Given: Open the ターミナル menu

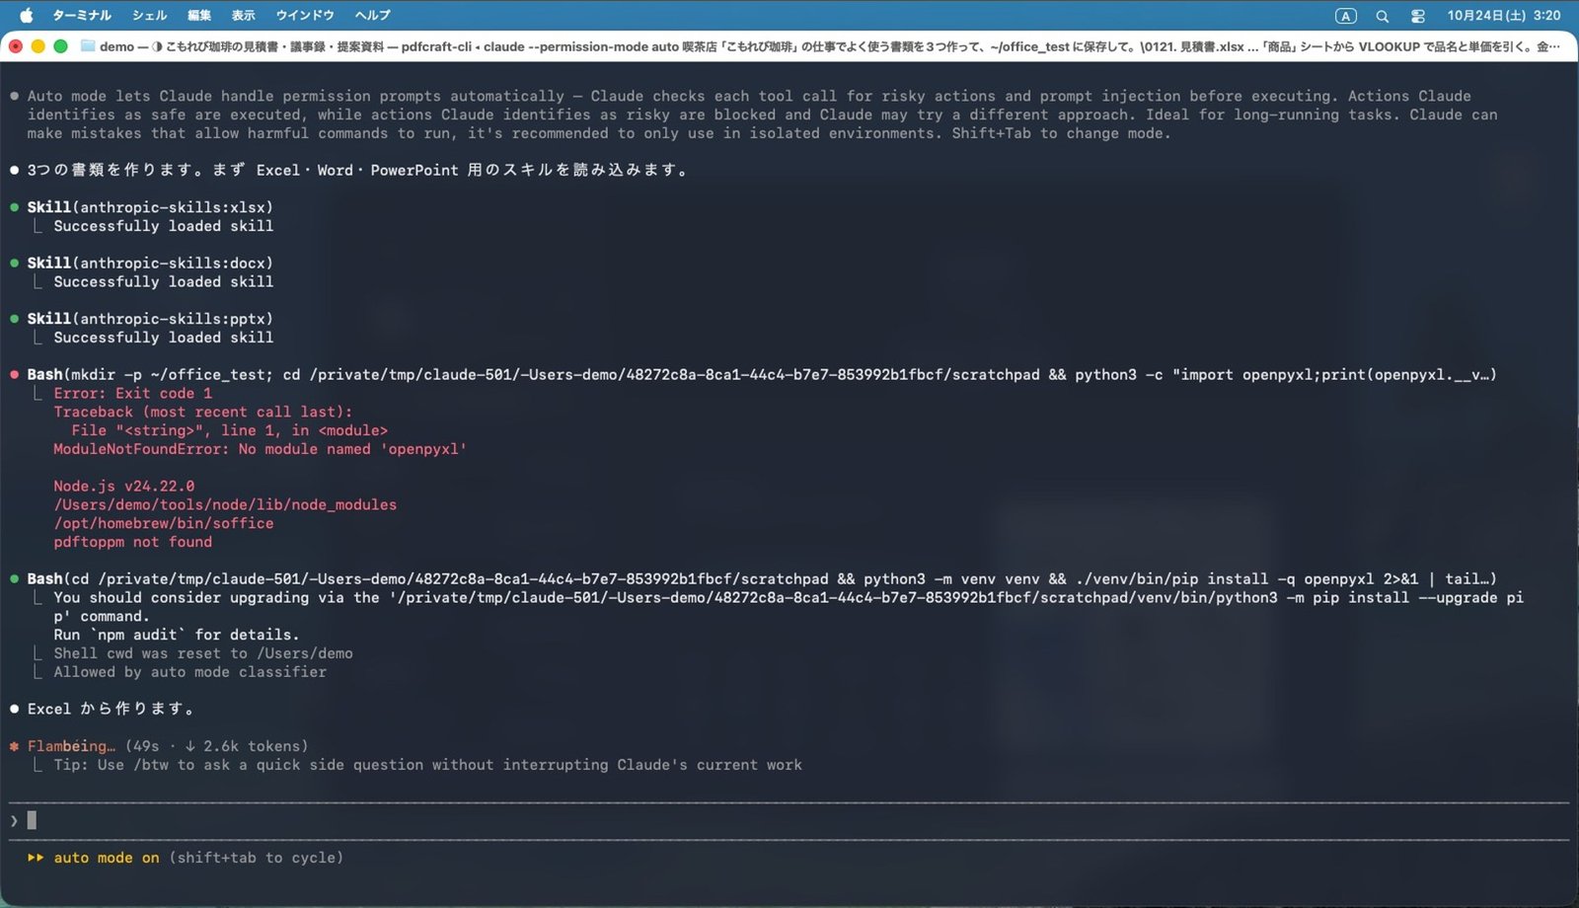Looking at the screenshot, I should pyautogui.click(x=82, y=15).
